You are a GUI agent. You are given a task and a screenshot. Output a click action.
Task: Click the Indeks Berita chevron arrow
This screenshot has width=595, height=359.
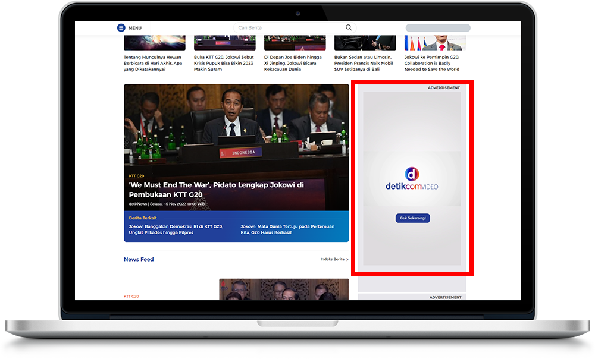[x=347, y=260]
